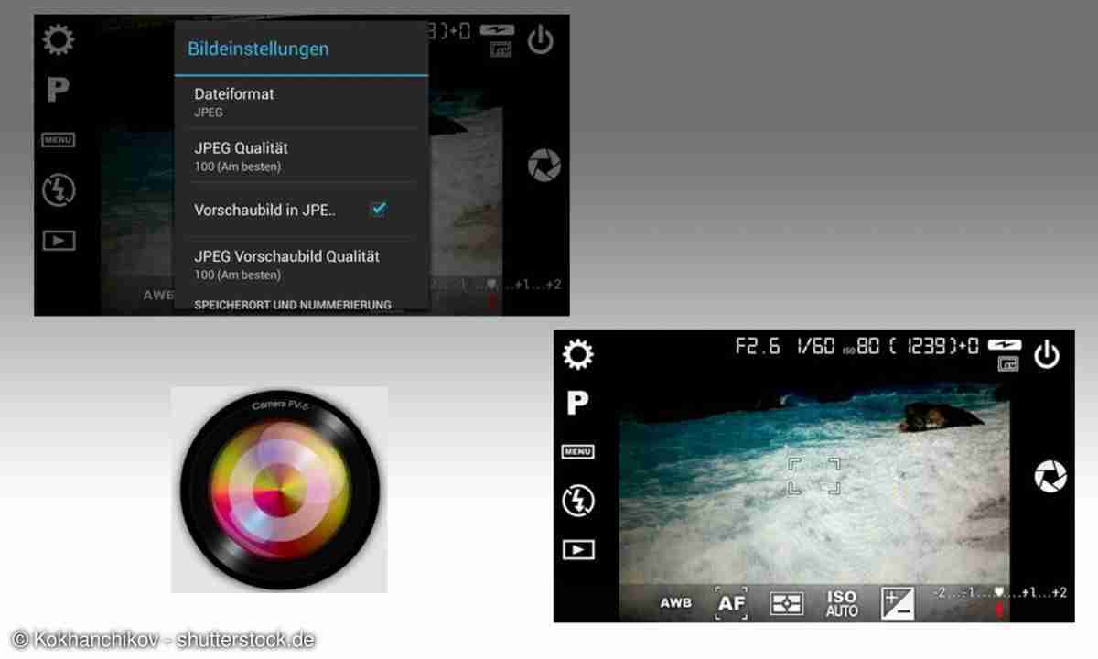The width and height of the screenshot is (1098, 659).
Task: Open the playback gallery icon in lower viewfinder
Action: pyautogui.click(x=578, y=549)
